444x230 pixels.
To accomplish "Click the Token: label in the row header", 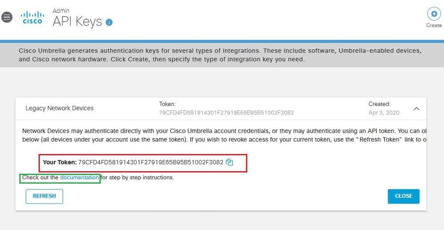I will [168, 104].
